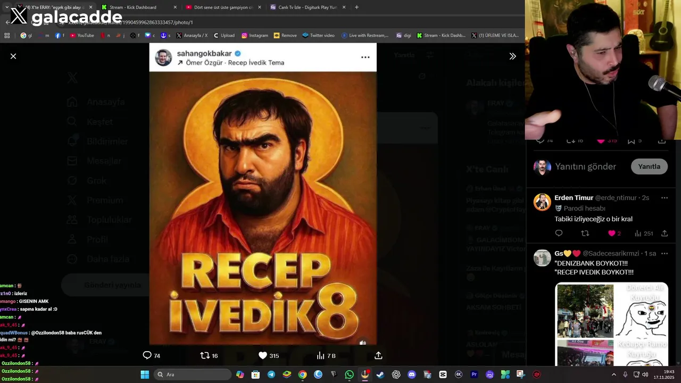Close the photo viewer with the X icon
Viewport: 681px width, 383px height.
13,56
